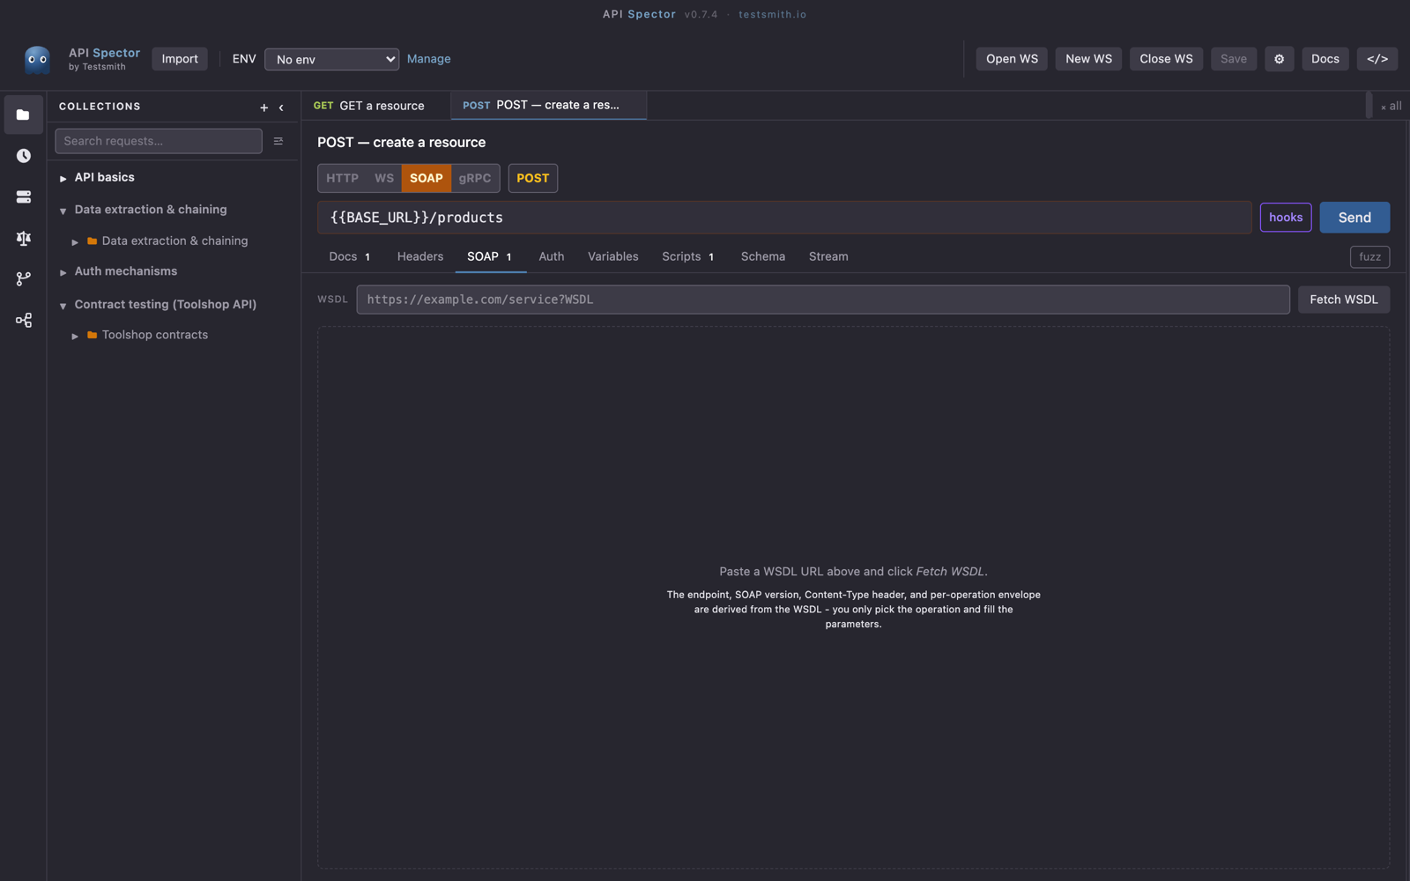Click the hooks button
1410x881 pixels.
1286,218
